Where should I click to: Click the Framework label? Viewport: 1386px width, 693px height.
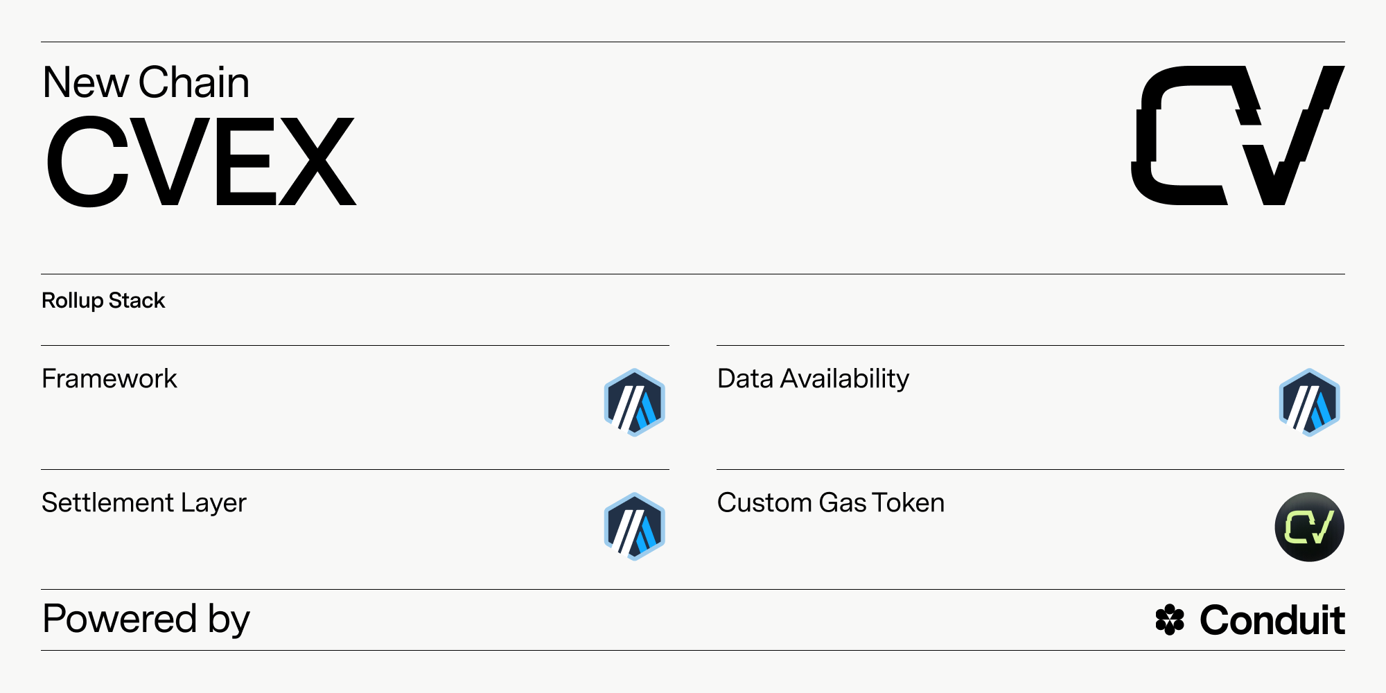(x=109, y=378)
